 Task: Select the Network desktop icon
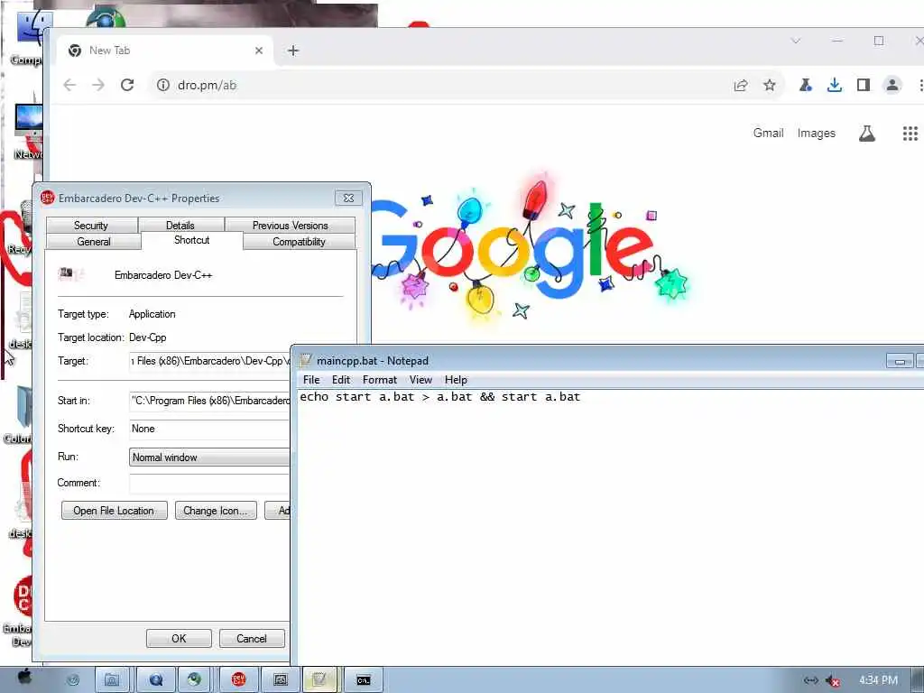(28, 131)
